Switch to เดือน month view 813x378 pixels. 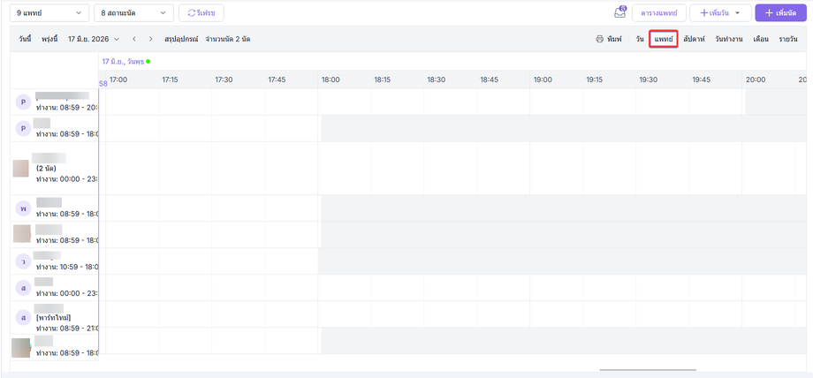761,39
